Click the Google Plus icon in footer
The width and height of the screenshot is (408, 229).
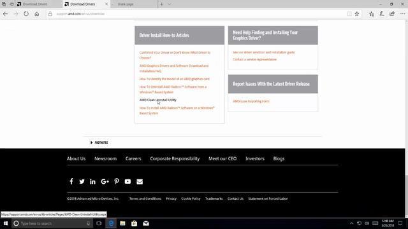point(105,181)
